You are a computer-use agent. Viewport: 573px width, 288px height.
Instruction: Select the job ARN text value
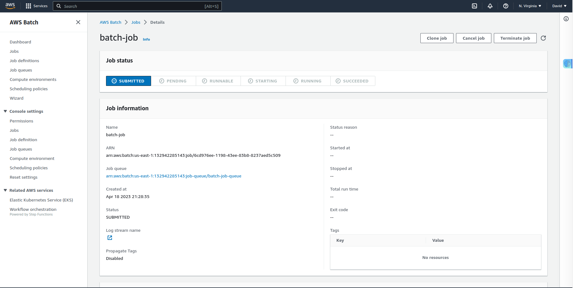pyautogui.click(x=193, y=155)
